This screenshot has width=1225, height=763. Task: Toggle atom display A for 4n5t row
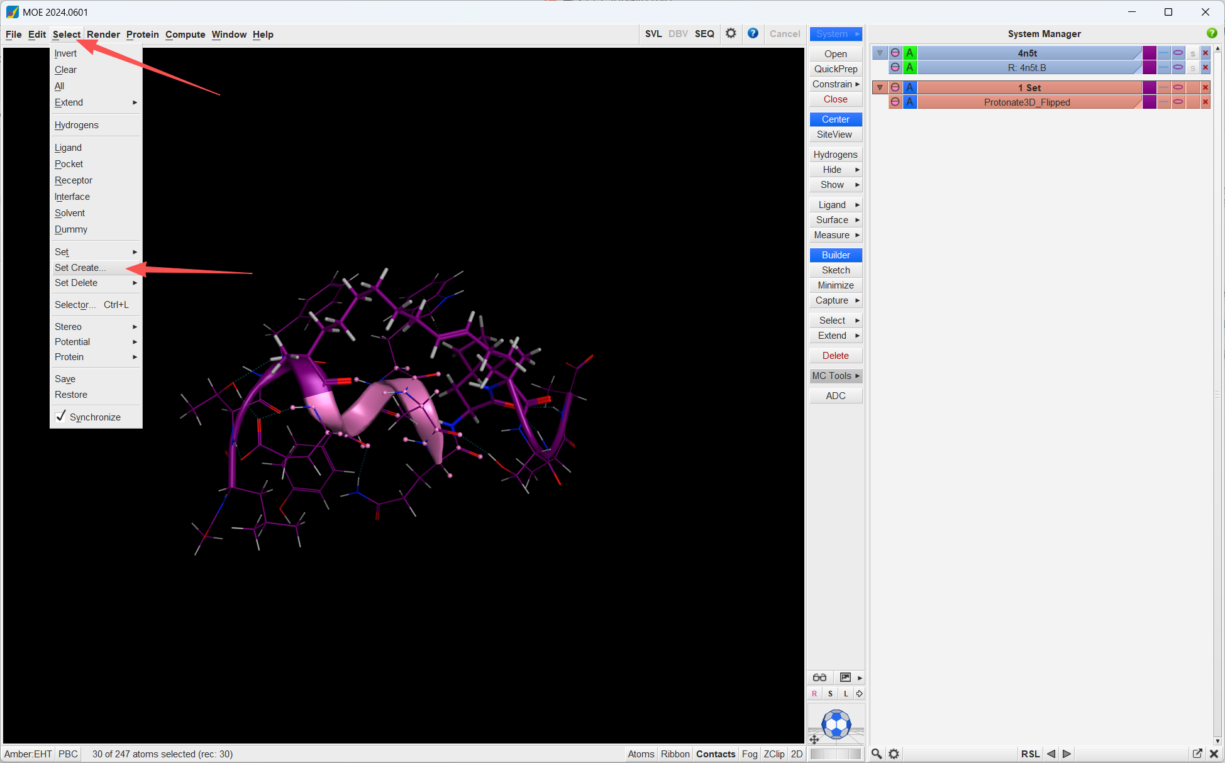pyautogui.click(x=909, y=53)
